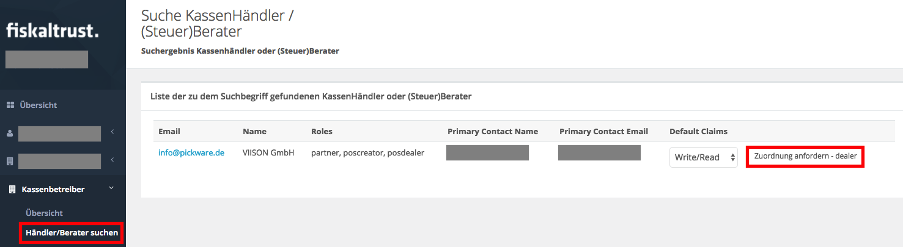Click the VIISON GmbH name cell
Viewport: 903px width, 247px height.
pos(268,152)
